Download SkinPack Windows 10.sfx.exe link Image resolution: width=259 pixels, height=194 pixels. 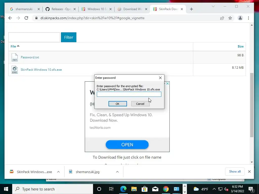[x=41, y=70]
